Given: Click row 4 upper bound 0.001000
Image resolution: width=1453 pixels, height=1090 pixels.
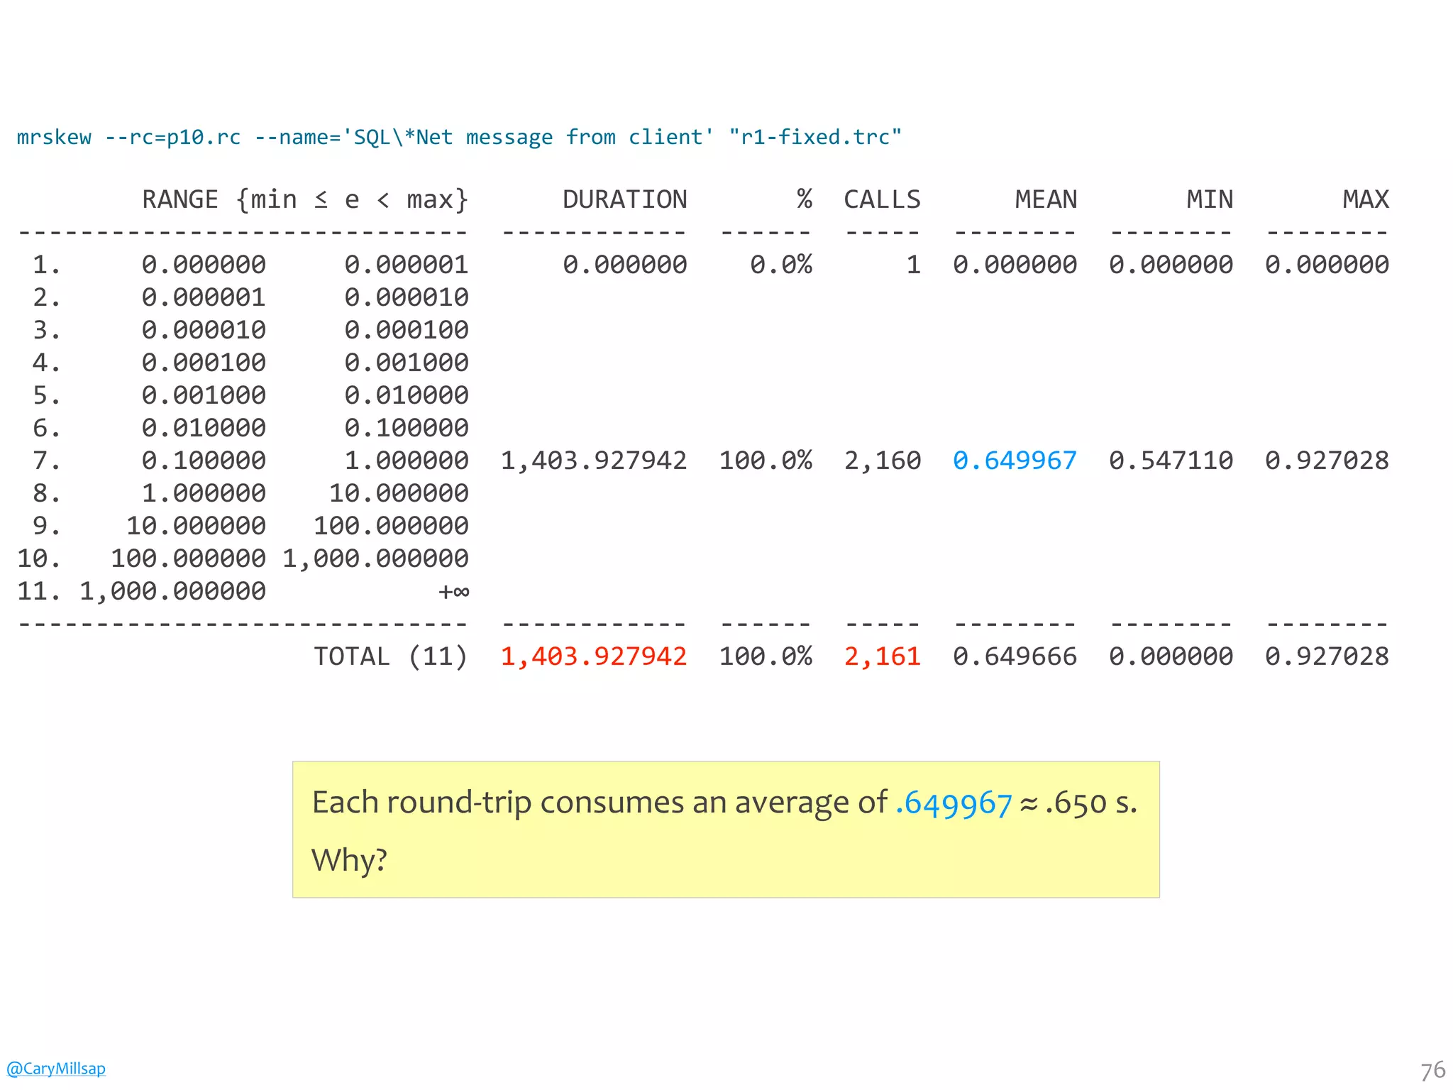Looking at the screenshot, I should (407, 363).
